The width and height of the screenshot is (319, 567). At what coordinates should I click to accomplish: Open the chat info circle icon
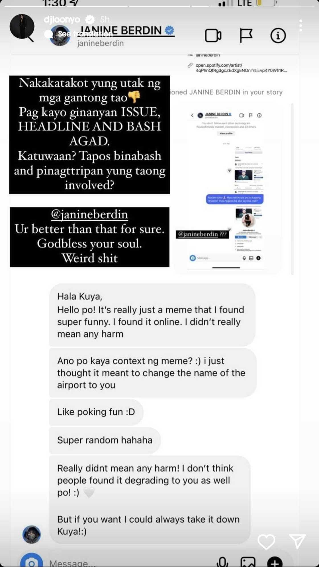tap(278, 36)
